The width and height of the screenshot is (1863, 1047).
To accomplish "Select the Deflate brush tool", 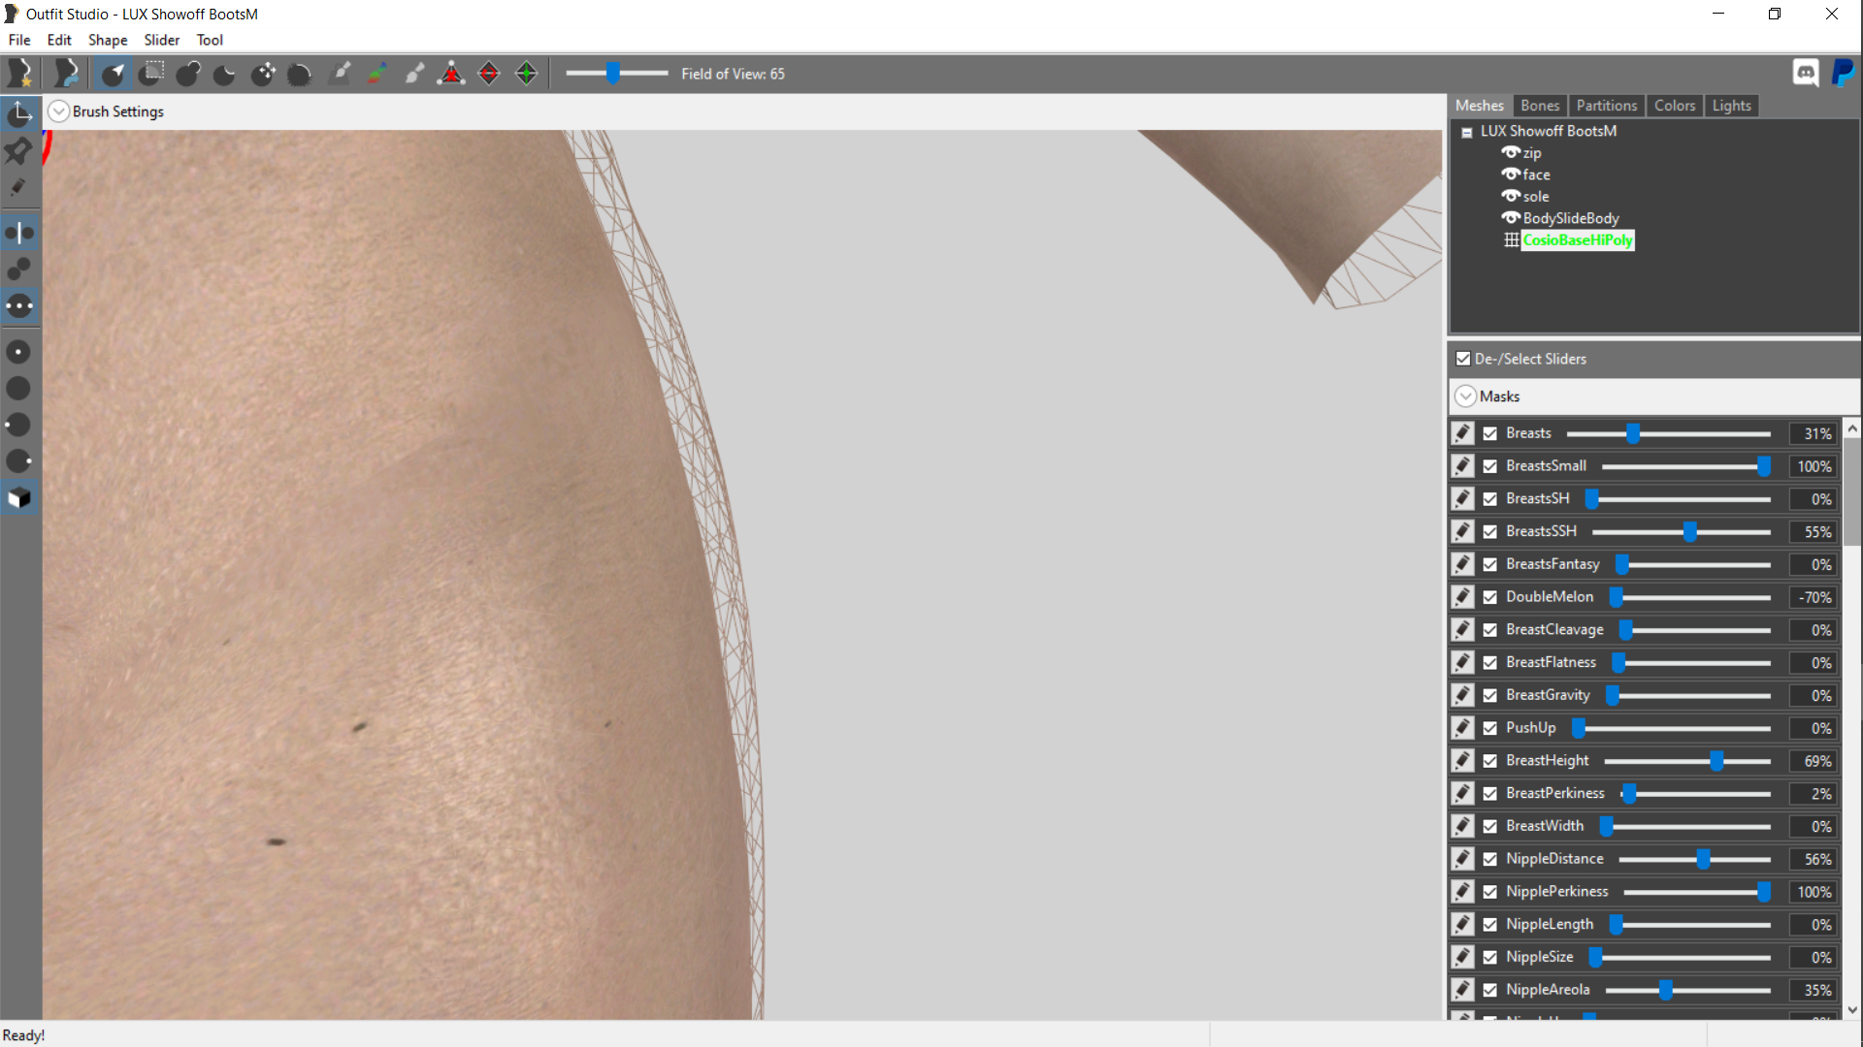I will (x=225, y=74).
